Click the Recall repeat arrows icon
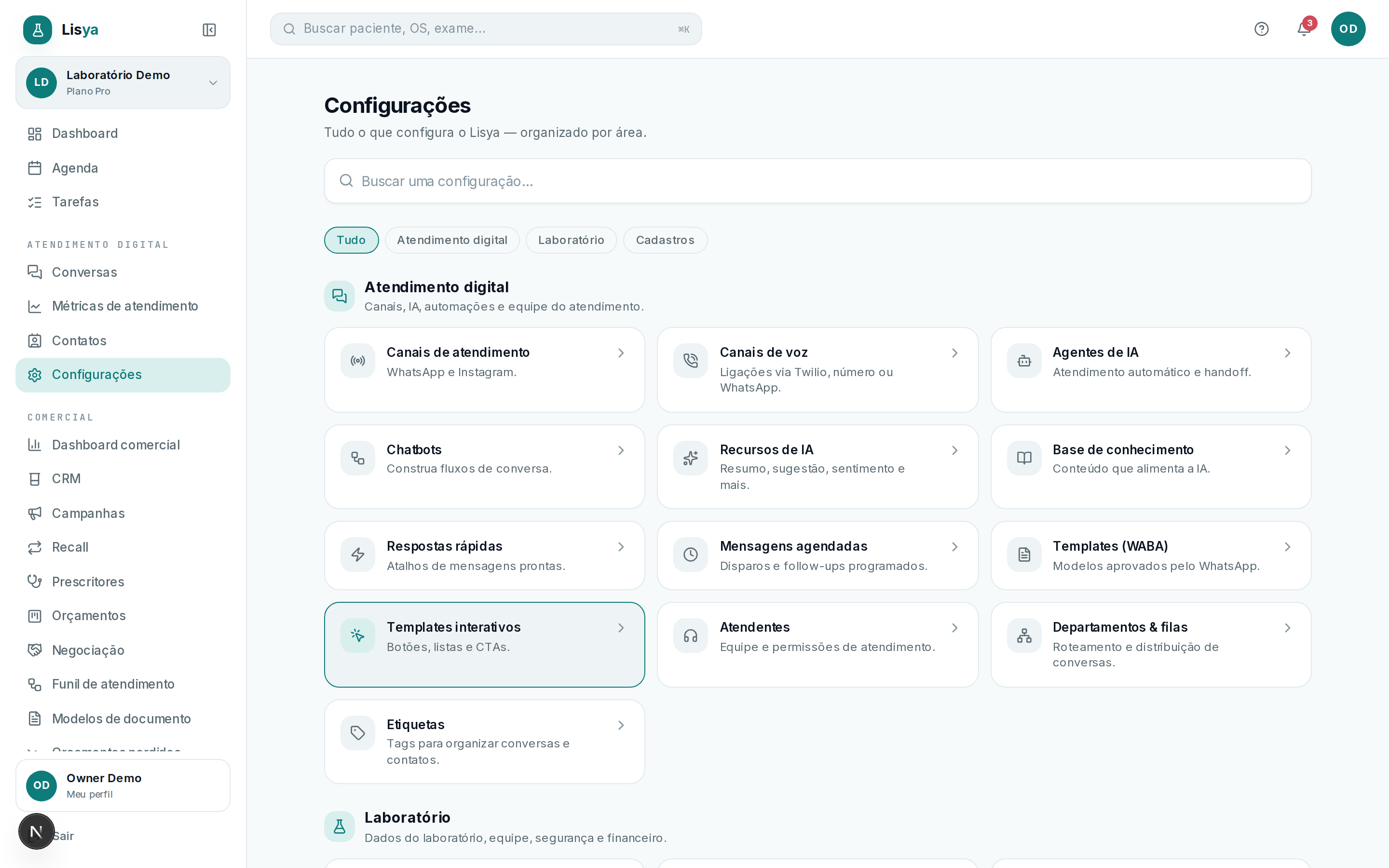 pyautogui.click(x=35, y=547)
